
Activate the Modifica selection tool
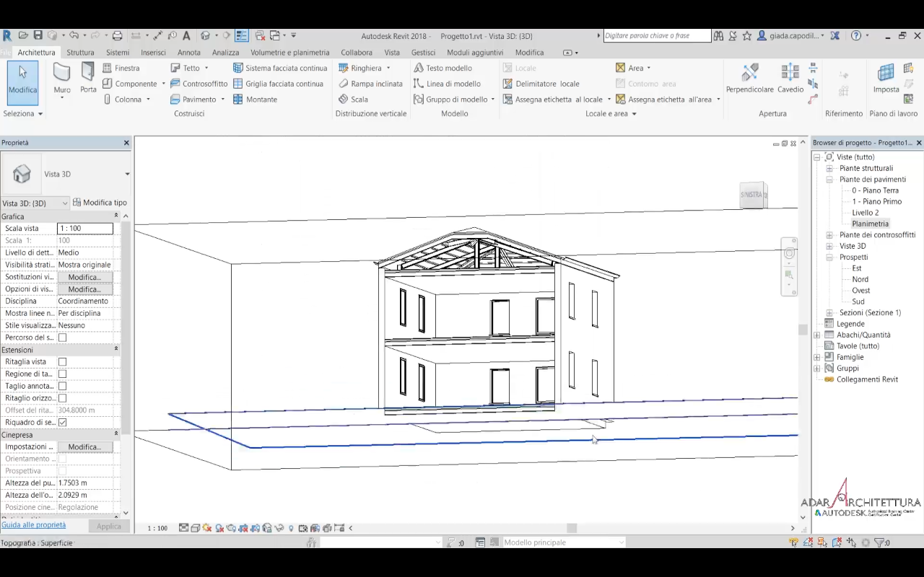pyautogui.click(x=22, y=79)
